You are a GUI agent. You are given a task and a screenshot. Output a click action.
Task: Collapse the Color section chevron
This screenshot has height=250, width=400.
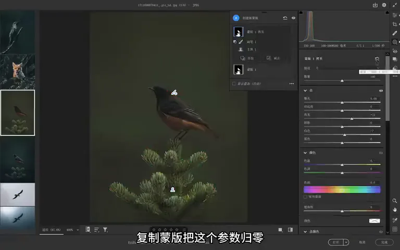tap(305, 153)
